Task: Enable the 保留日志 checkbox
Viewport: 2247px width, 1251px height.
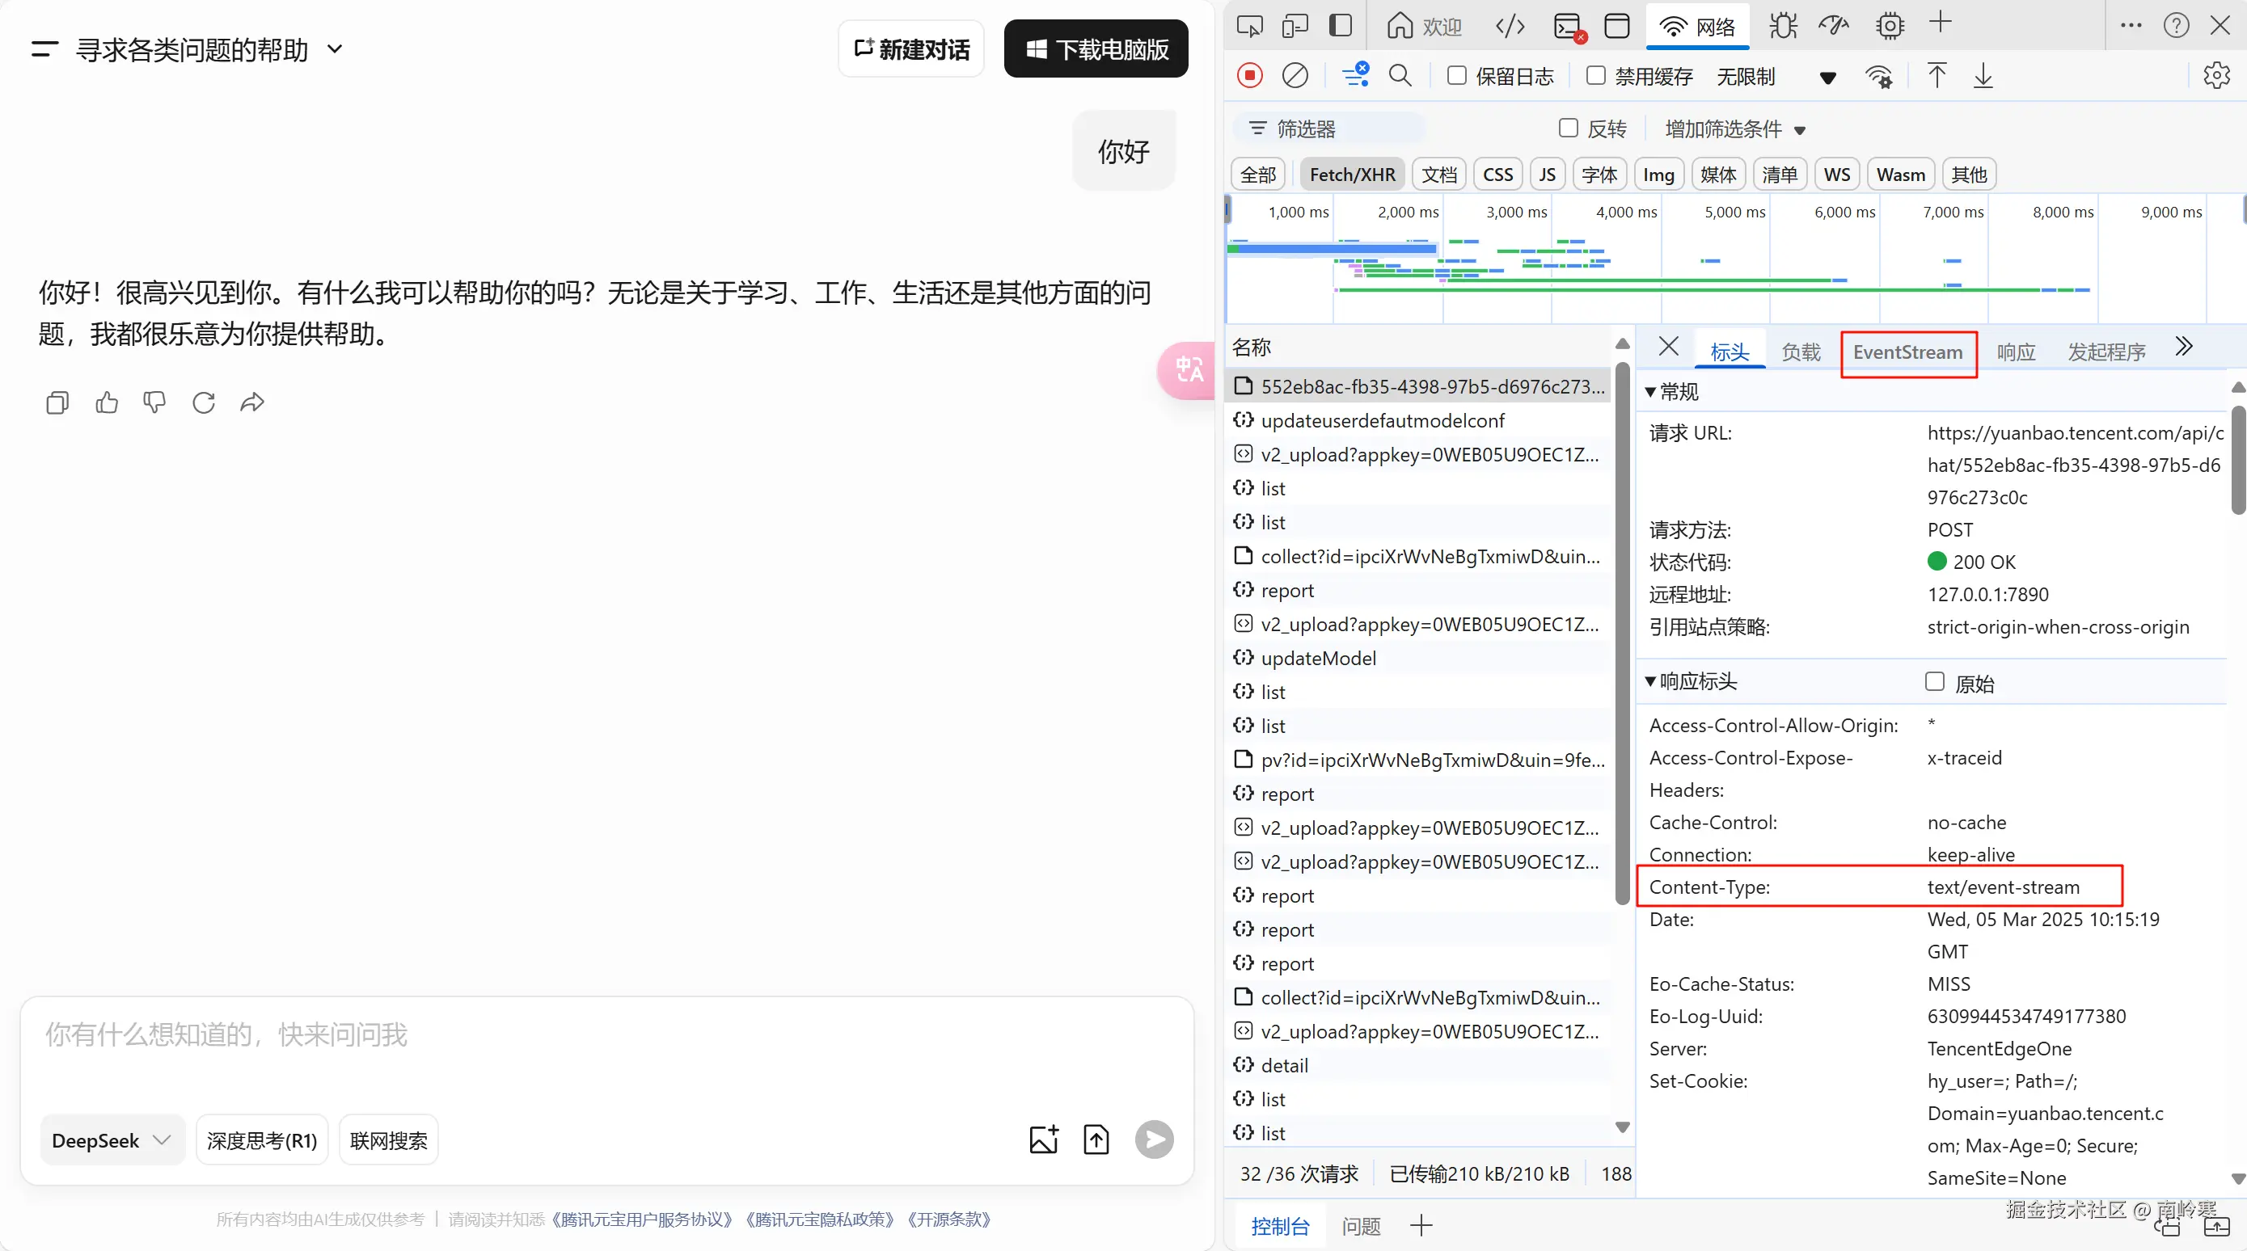Action: tap(1457, 76)
